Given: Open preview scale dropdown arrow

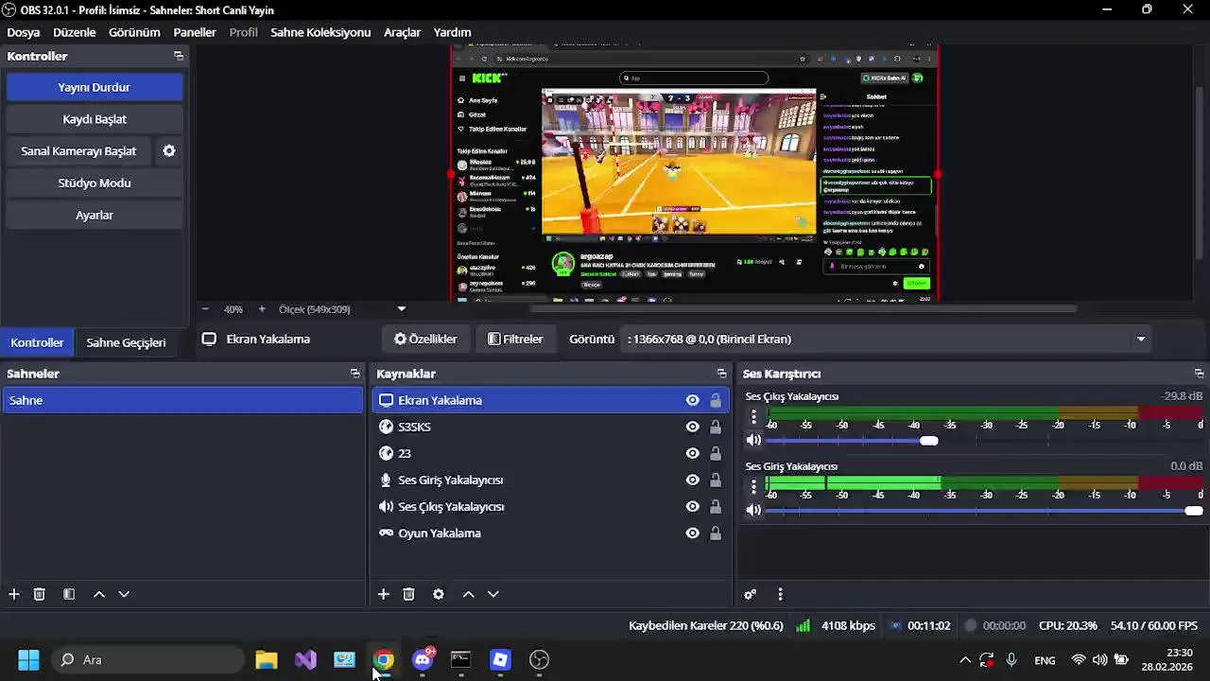Looking at the screenshot, I should pos(402,308).
